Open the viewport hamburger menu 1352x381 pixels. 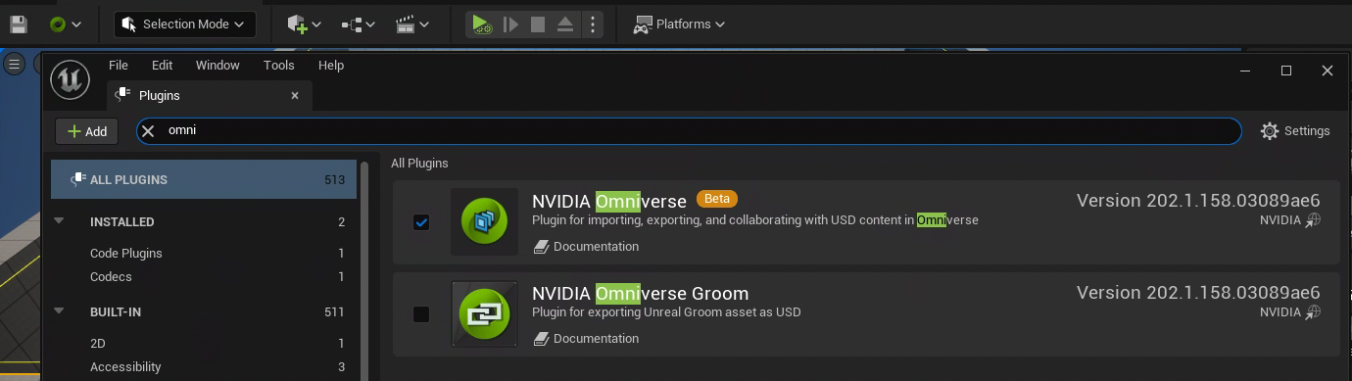14,64
